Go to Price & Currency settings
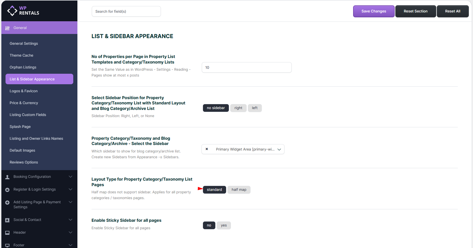The height and width of the screenshot is (248, 473). point(24,103)
